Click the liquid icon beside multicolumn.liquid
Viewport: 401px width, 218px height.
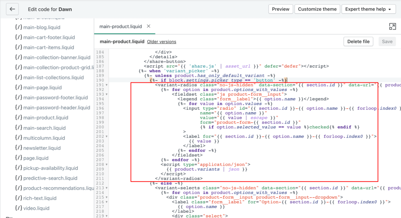point(18,138)
